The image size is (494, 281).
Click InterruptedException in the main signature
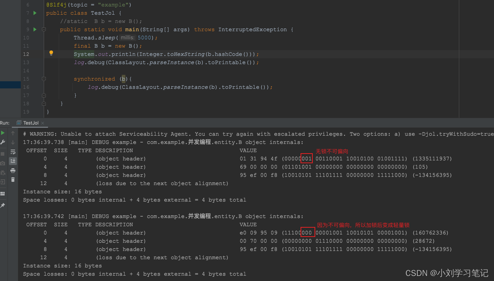point(253,29)
